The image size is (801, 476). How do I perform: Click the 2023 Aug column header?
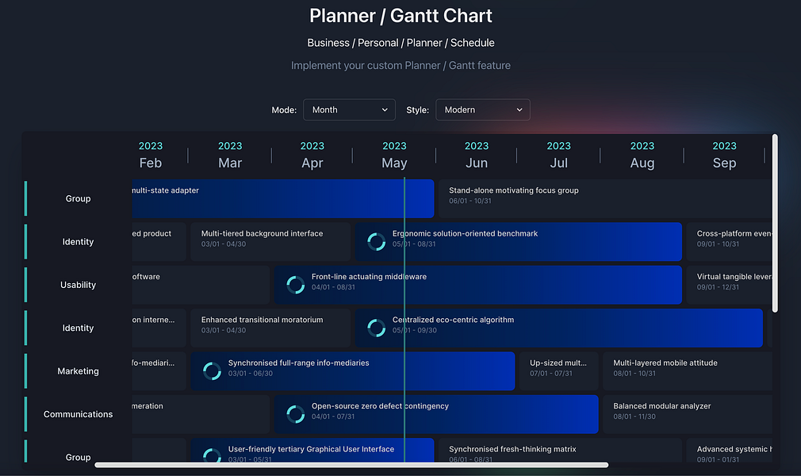coord(642,155)
